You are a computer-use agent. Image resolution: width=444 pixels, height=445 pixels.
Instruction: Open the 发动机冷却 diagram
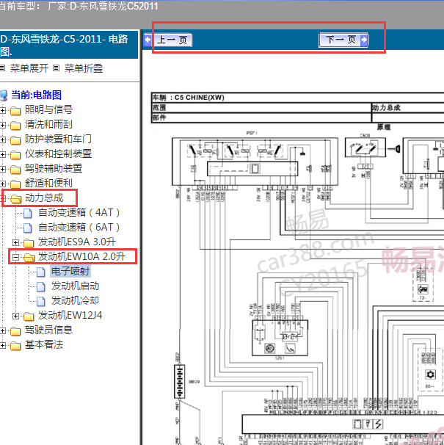click(x=75, y=301)
